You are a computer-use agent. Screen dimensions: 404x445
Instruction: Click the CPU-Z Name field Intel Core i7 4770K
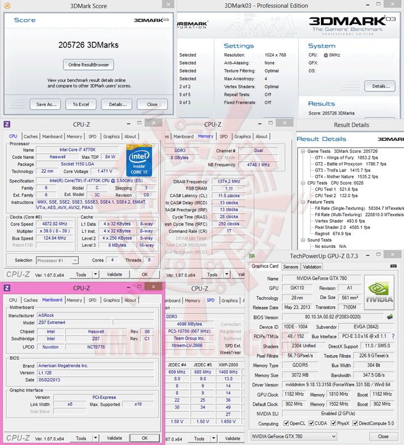tap(77, 150)
